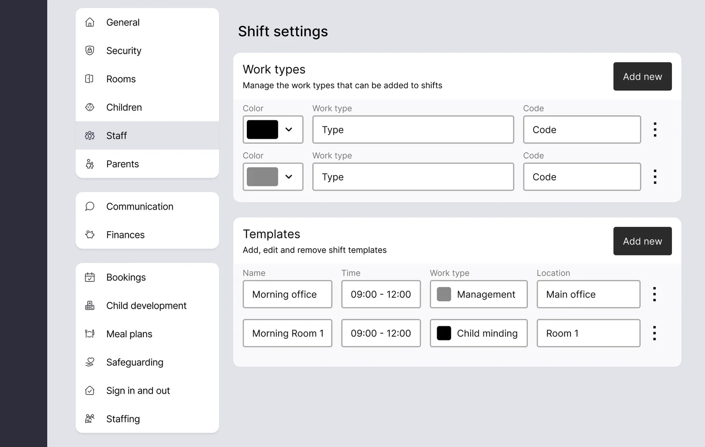Open the three-dot menu for Morning Room 1

(655, 333)
